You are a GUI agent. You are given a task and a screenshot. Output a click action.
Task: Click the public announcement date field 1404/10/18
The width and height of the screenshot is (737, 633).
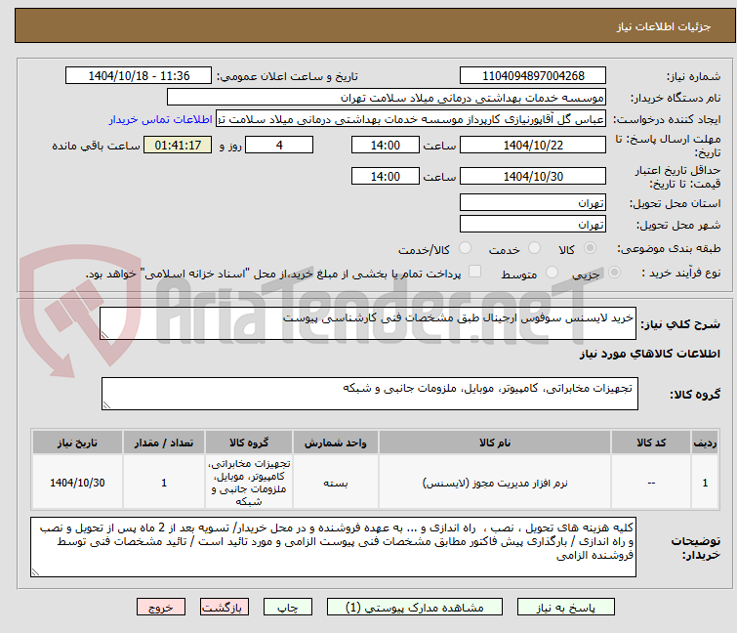(x=139, y=76)
